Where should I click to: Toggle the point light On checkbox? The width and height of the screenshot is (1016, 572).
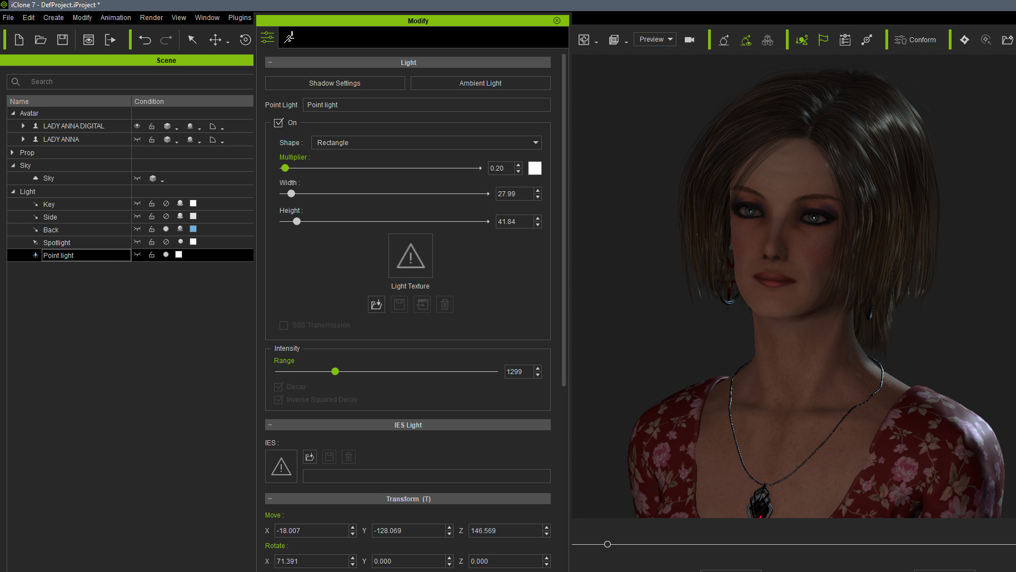point(278,123)
